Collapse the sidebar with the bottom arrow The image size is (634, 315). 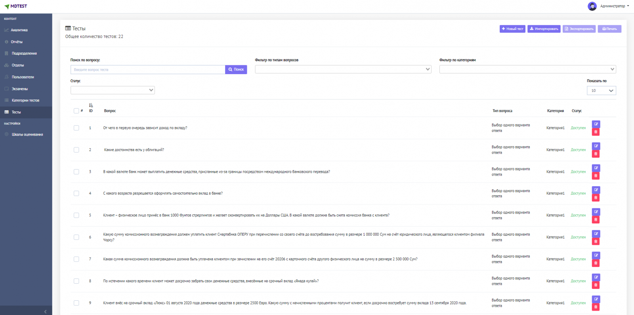(x=45, y=311)
